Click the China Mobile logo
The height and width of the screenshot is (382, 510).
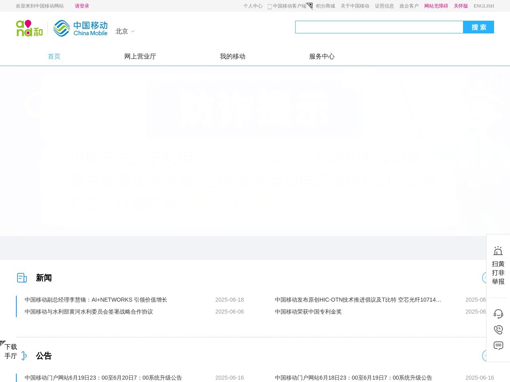point(80,28)
